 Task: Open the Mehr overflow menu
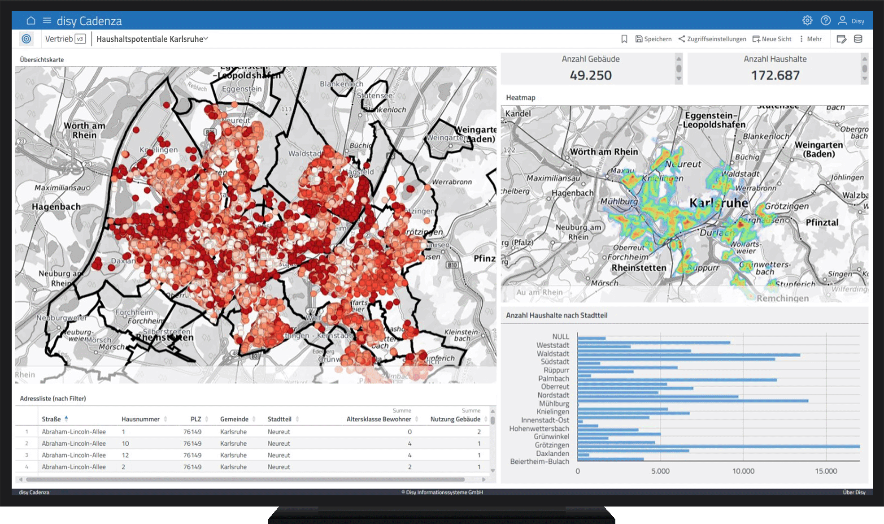(x=810, y=39)
